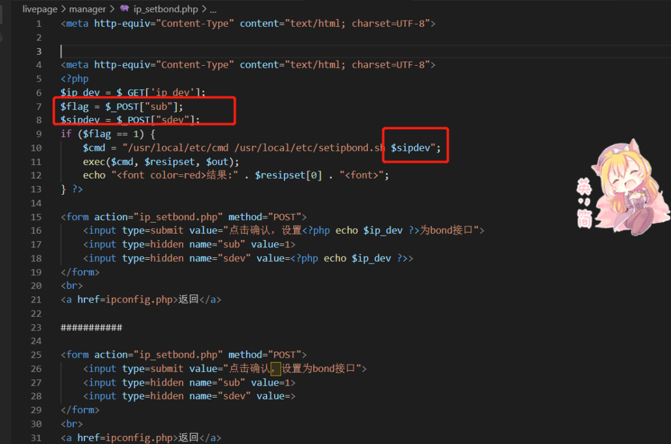Click the $cmd variable on line 10
671x444 pixels.
[94, 148]
